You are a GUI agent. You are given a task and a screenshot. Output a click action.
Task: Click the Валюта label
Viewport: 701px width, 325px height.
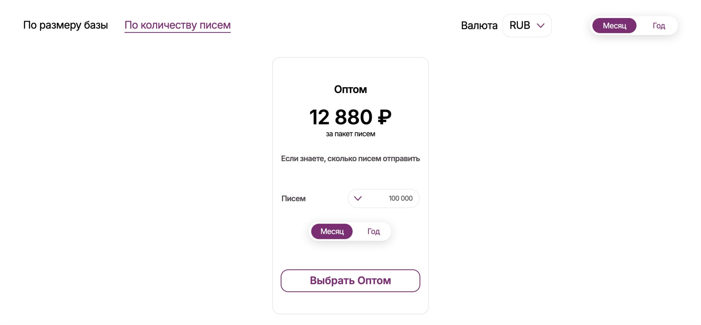pos(479,25)
